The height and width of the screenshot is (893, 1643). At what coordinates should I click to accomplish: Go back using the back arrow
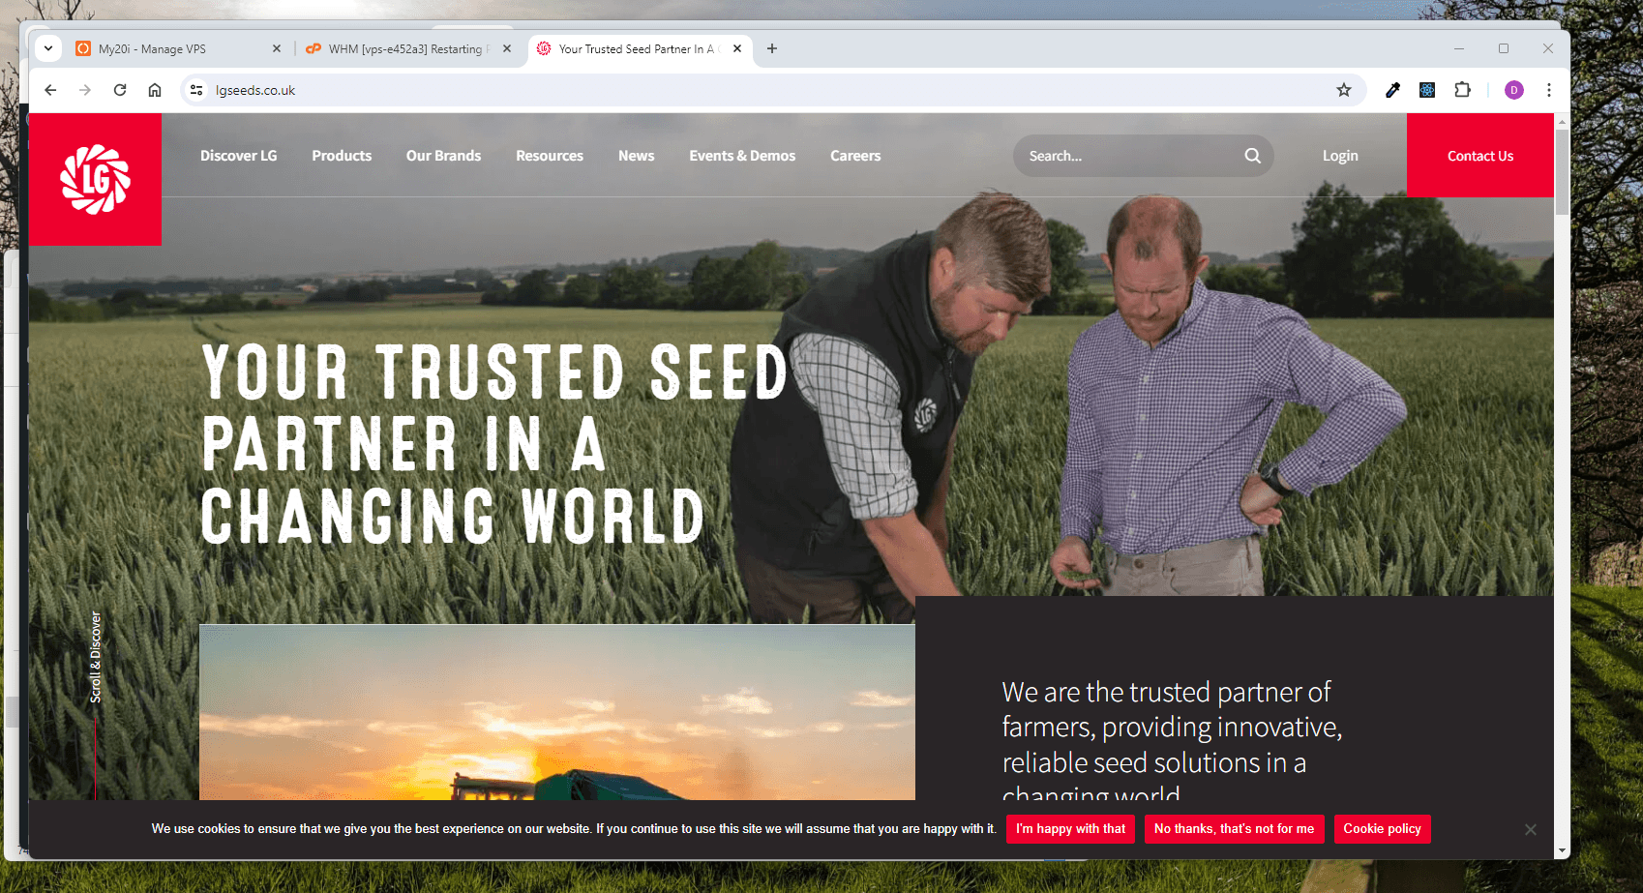50,89
